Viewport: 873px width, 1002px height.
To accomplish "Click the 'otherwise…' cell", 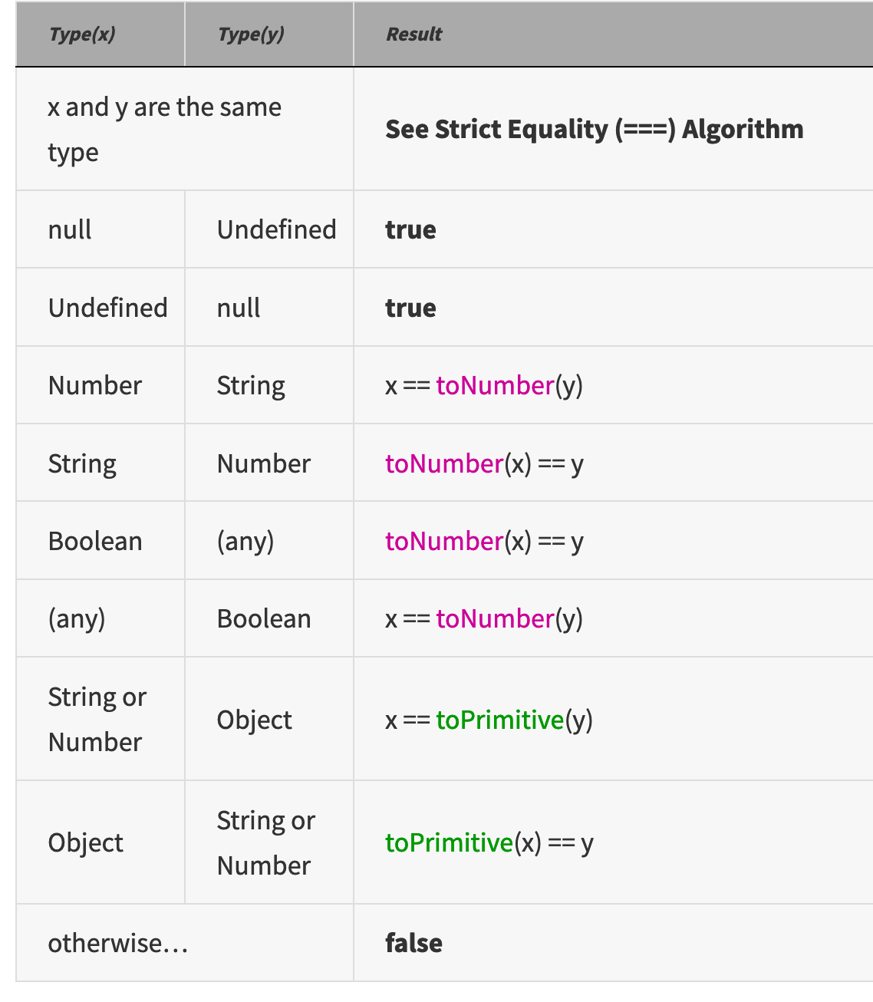I will (x=118, y=943).
